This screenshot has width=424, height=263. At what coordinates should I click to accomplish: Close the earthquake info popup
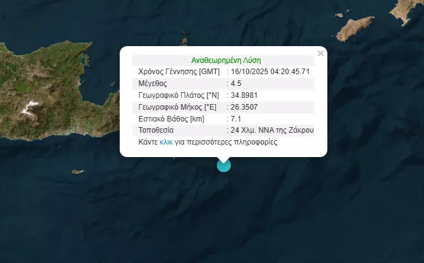tap(320, 53)
